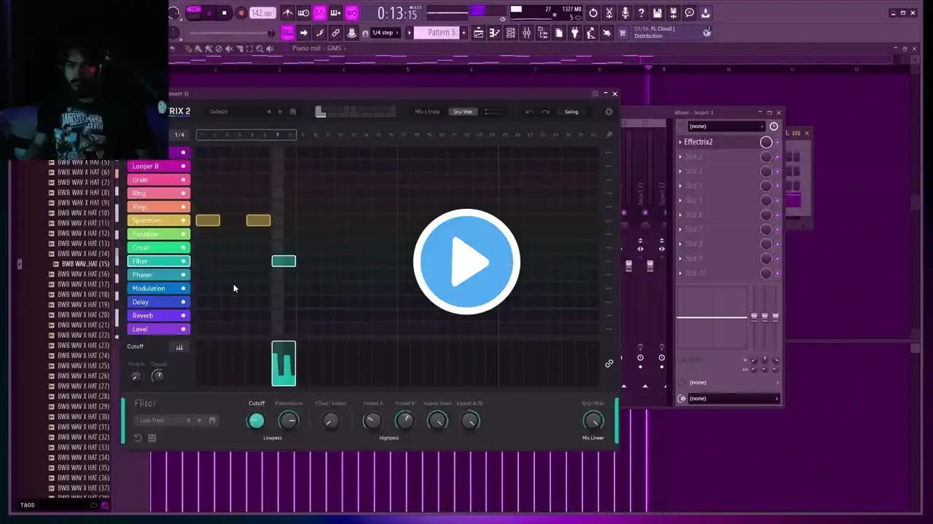Click the undo history icon in toolbar
The height and width of the screenshot is (524, 933).
coord(593,13)
